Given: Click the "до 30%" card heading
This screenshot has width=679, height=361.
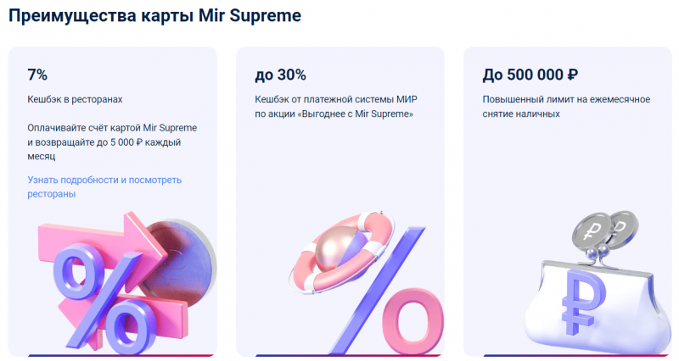Looking at the screenshot, I should tap(280, 75).
